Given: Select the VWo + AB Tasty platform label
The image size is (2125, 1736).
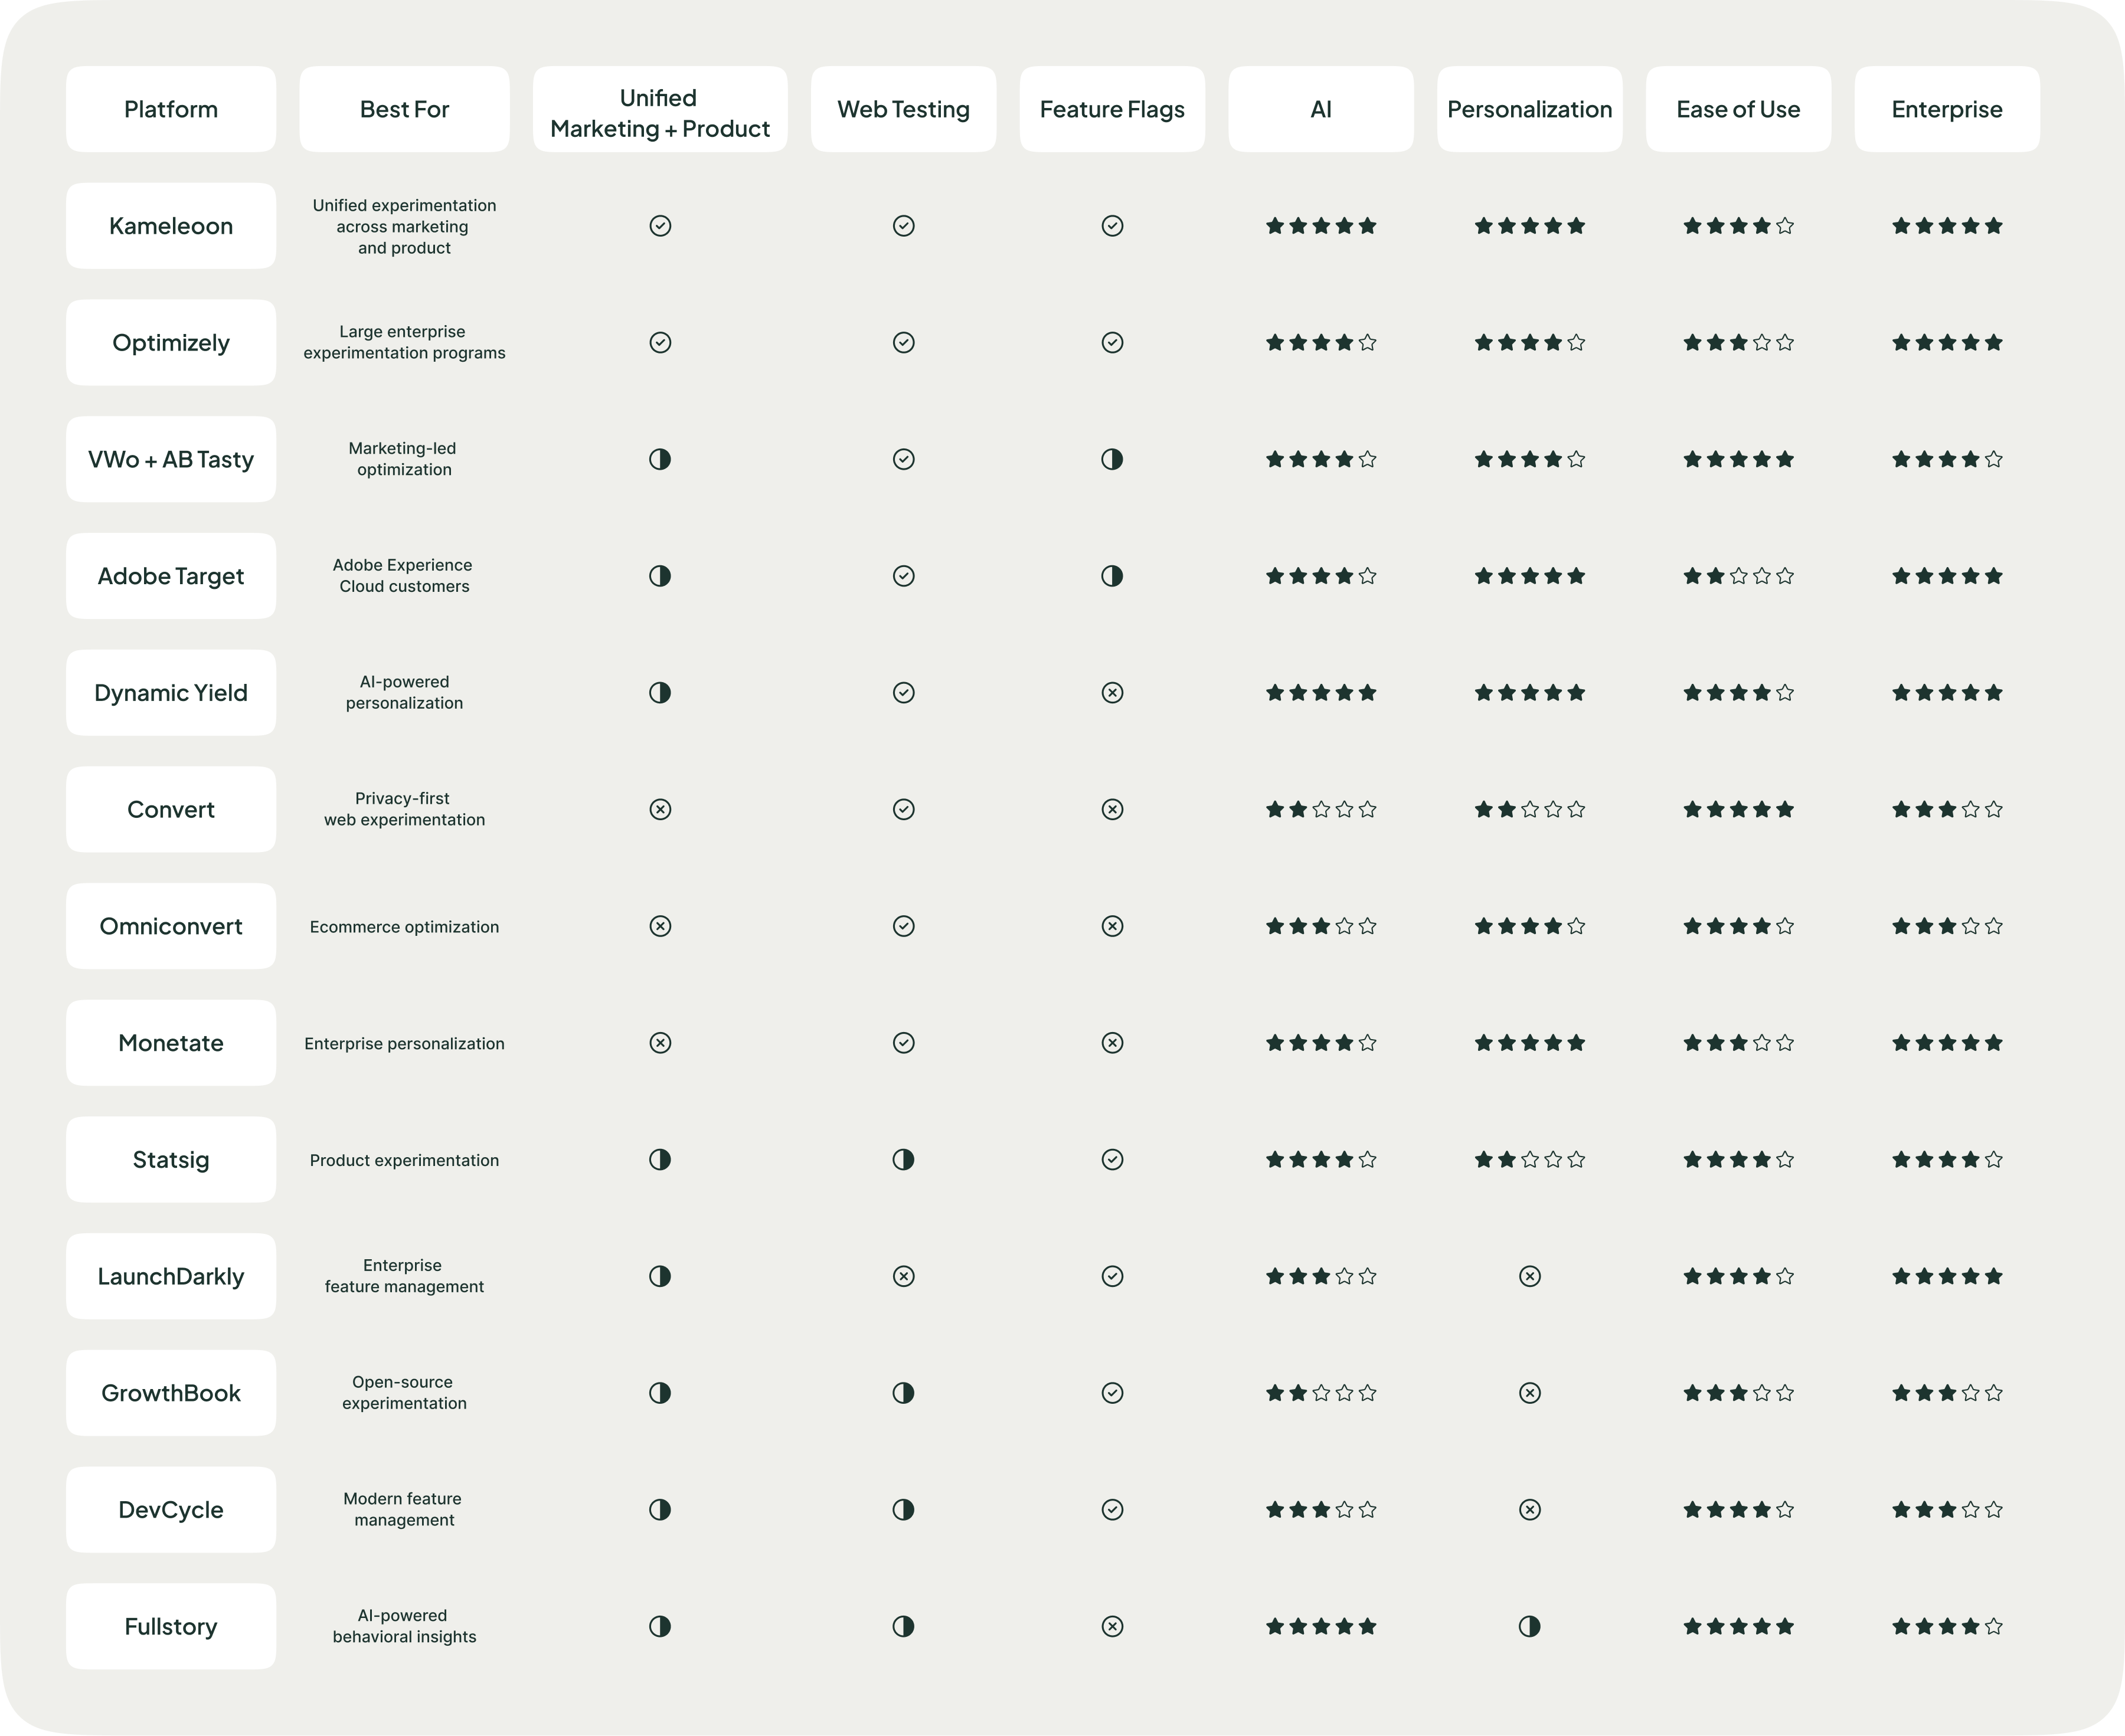Looking at the screenshot, I should 171,459.
